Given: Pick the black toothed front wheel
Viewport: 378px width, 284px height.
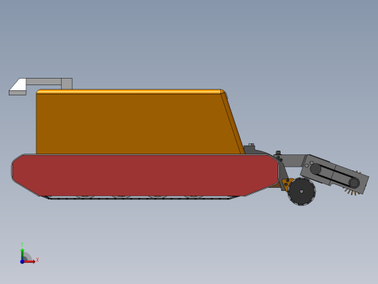Looking at the screenshot, I should 302,192.
